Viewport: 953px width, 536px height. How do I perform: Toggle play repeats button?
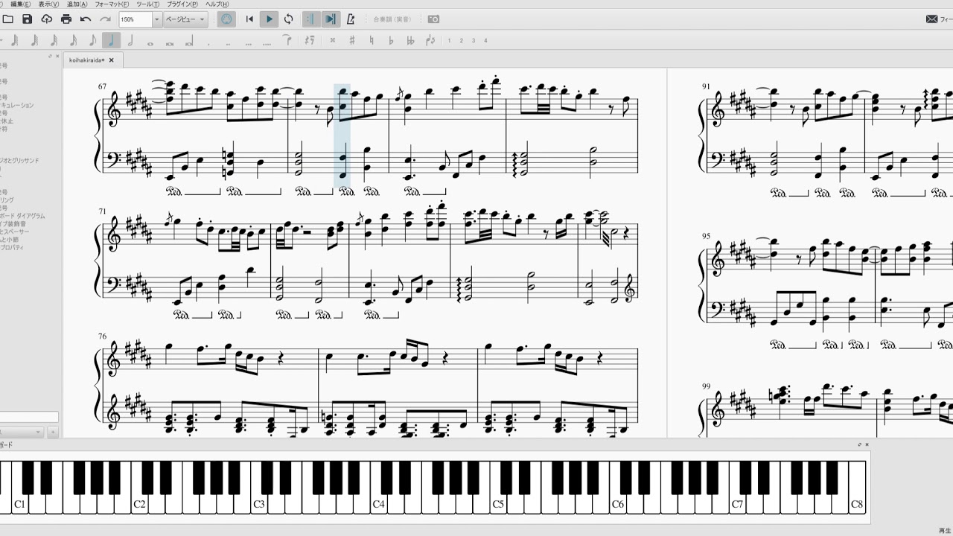tap(310, 19)
